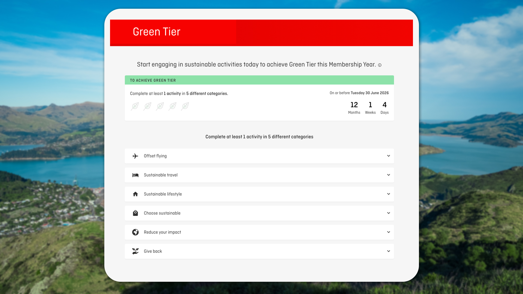Open the Reduce your impact category label
The width and height of the screenshot is (523, 294).
(x=162, y=232)
